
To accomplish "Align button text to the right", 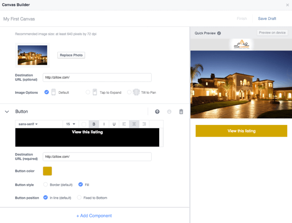I will tap(144, 124).
